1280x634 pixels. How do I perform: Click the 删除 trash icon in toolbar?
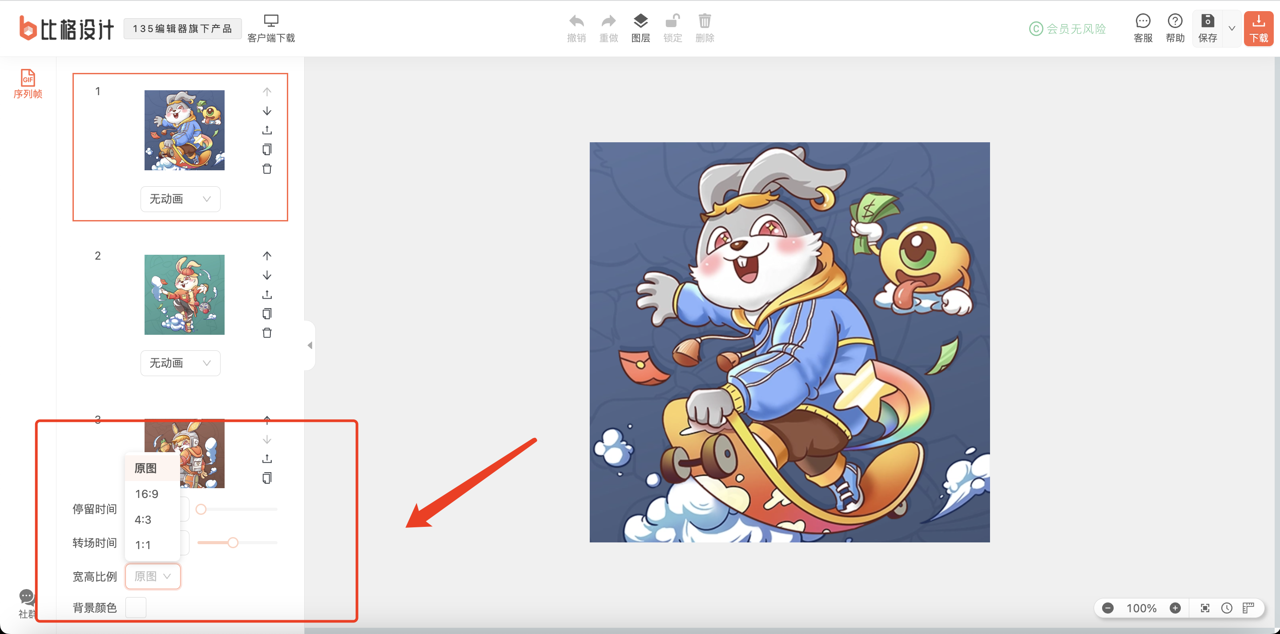coord(704,21)
